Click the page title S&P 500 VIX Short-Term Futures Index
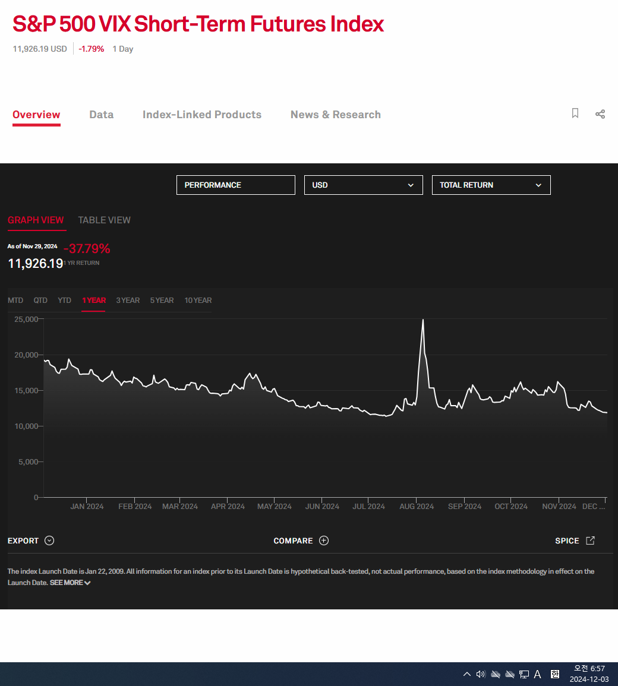618x686 pixels. [x=198, y=24]
